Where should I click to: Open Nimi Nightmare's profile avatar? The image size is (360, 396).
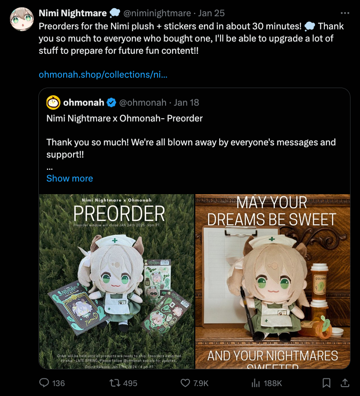pos(22,19)
